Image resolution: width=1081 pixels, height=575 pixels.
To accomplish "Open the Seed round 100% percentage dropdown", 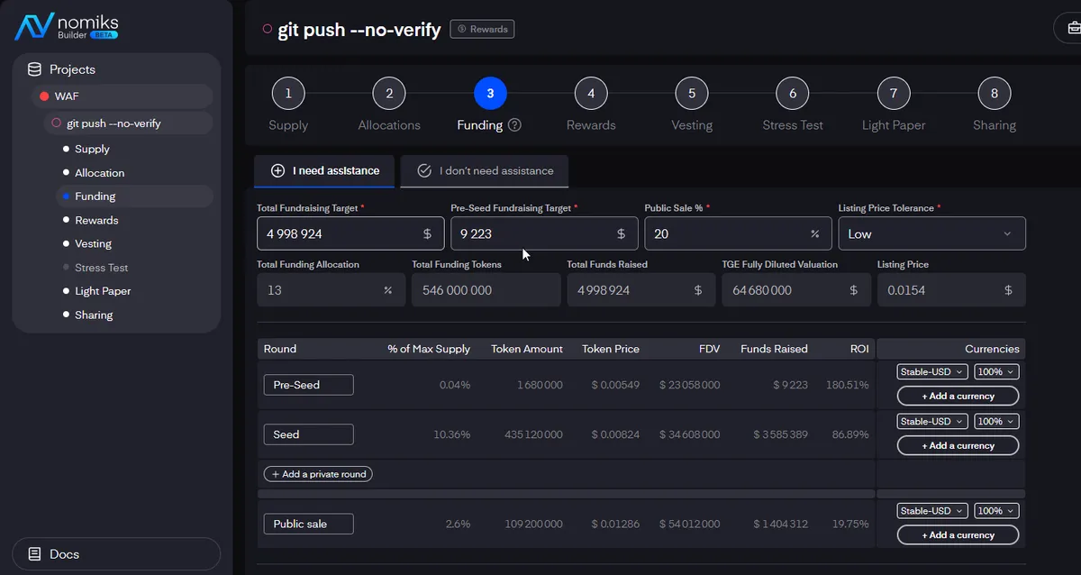I will point(996,422).
